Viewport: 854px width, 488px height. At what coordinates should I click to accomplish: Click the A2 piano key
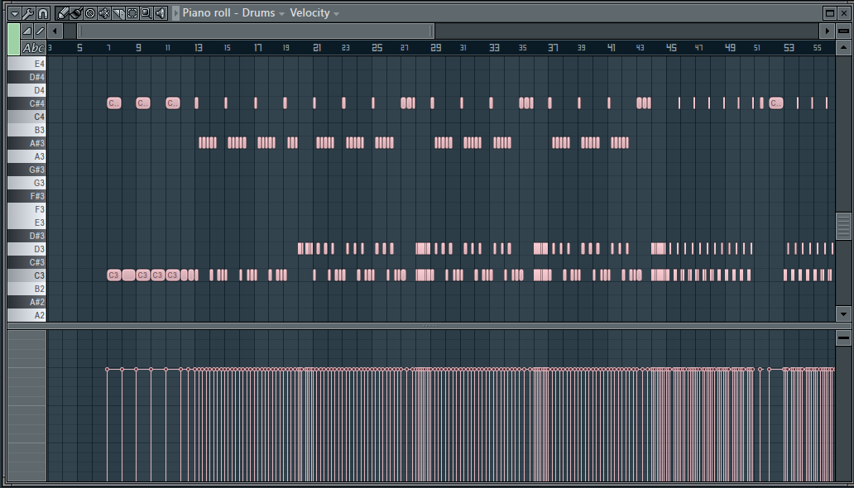click(x=26, y=315)
